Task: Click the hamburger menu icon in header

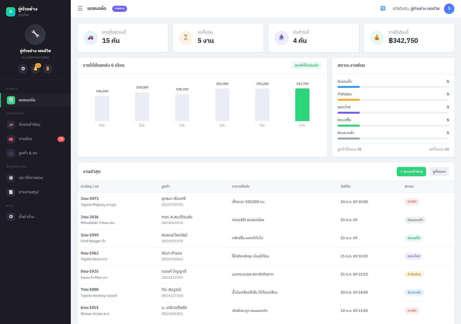Action: [x=80, y=9]
